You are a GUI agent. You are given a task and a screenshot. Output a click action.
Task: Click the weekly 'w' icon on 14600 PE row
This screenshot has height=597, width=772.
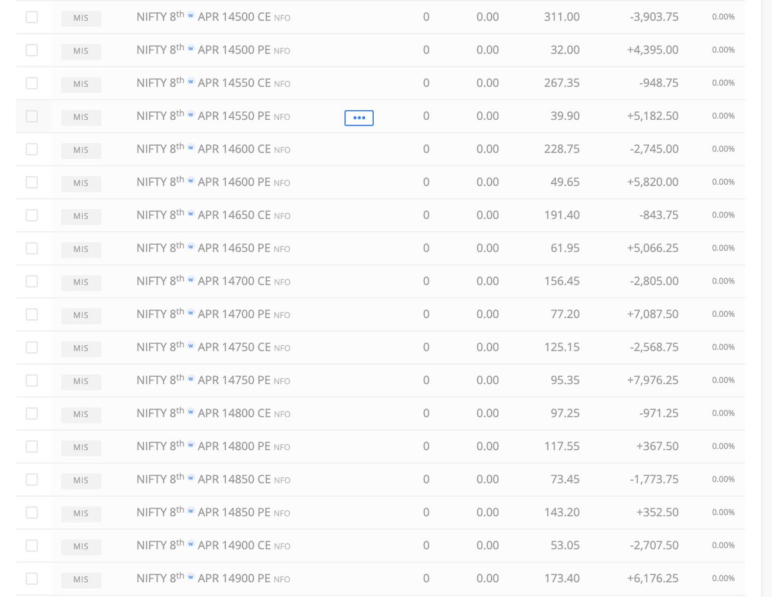point(191,181)
